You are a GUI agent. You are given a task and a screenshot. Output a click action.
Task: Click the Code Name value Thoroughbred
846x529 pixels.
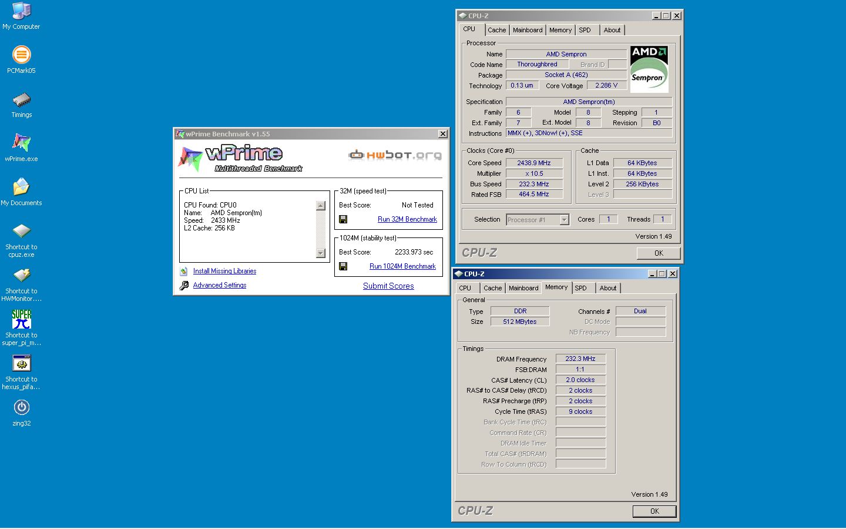point(537,64)
